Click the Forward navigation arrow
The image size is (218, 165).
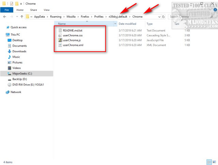(12, 17)
